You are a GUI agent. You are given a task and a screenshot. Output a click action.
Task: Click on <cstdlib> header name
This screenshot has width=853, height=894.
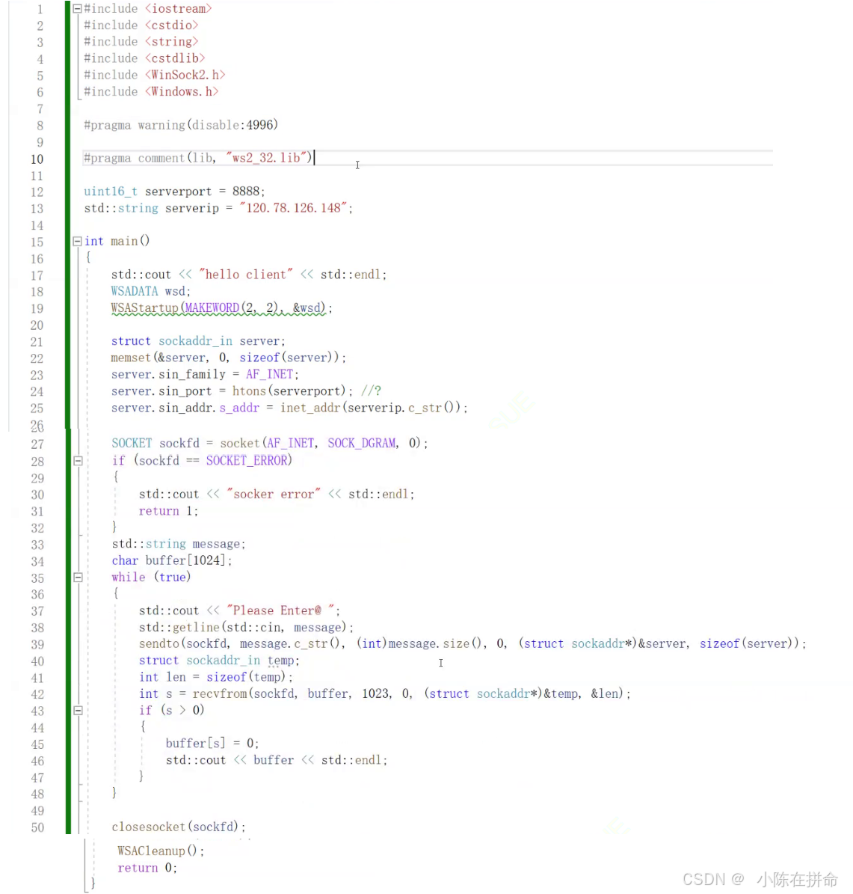tap(175, 58)
